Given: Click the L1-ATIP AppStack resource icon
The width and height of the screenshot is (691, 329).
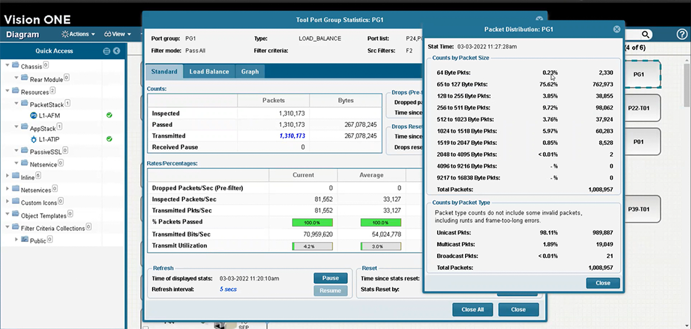Looking at the screenshot, I should (x=34, y=139).
